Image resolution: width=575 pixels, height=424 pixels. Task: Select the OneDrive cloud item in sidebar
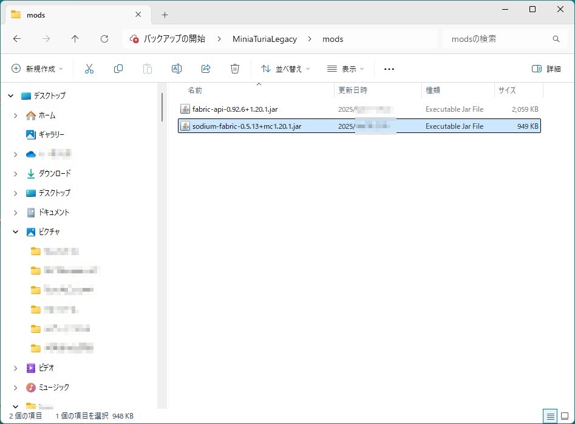[x=49, y=154]
